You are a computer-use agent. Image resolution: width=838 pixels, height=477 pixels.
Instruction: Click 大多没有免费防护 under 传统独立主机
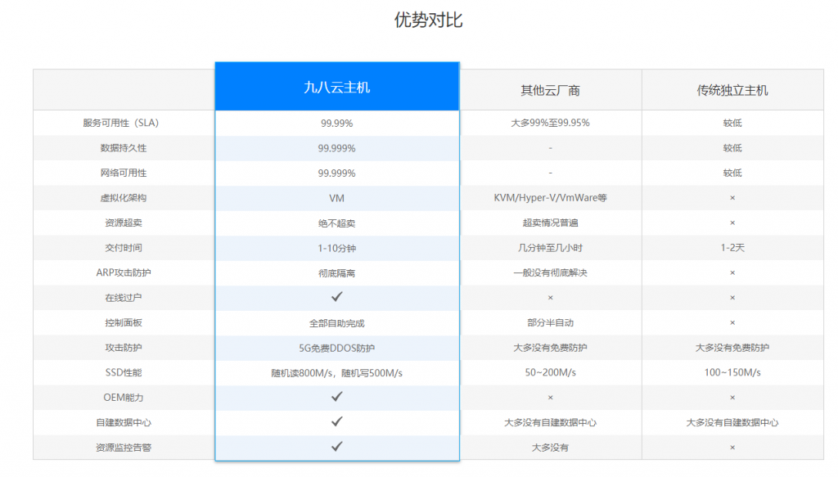click(x=732, y=348)
